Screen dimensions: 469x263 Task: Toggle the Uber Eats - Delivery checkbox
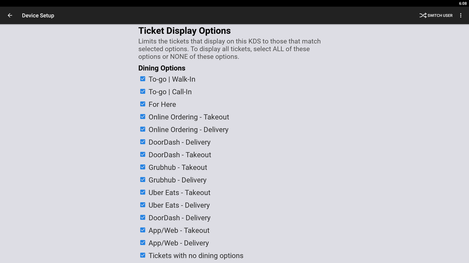coord(143,205)
